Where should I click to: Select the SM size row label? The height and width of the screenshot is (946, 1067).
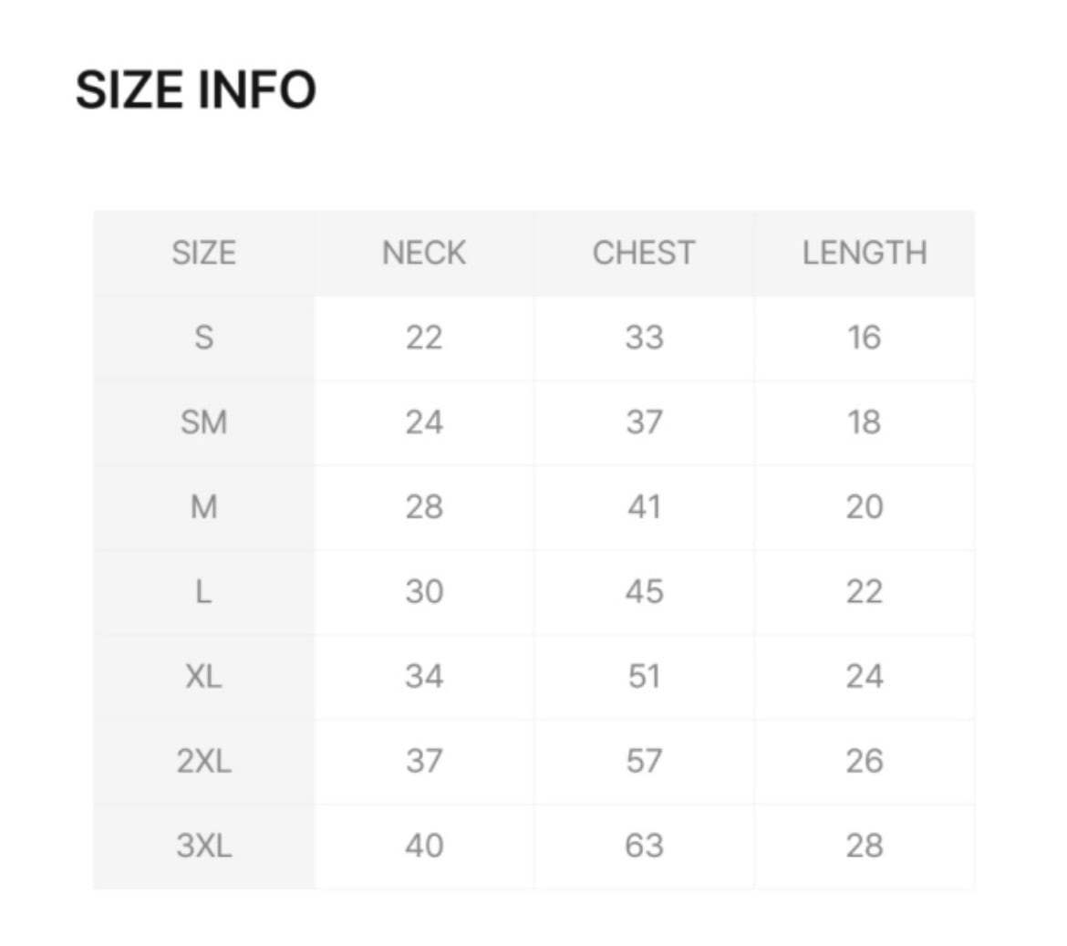[203, 422]
